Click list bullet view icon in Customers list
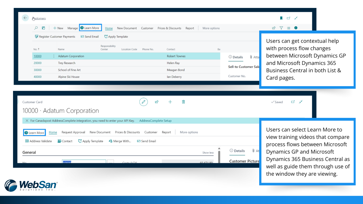Image resolution: width=363 pixels, height=204 pixels. 288,28
